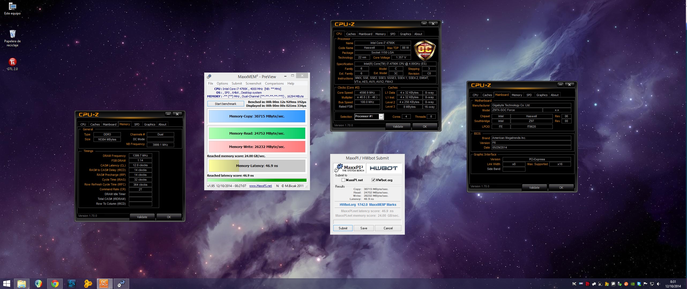687x289 pixels.
Task: Switch to SPD tab in memory CPU-Z window
Action: click(x=137, y=124)
